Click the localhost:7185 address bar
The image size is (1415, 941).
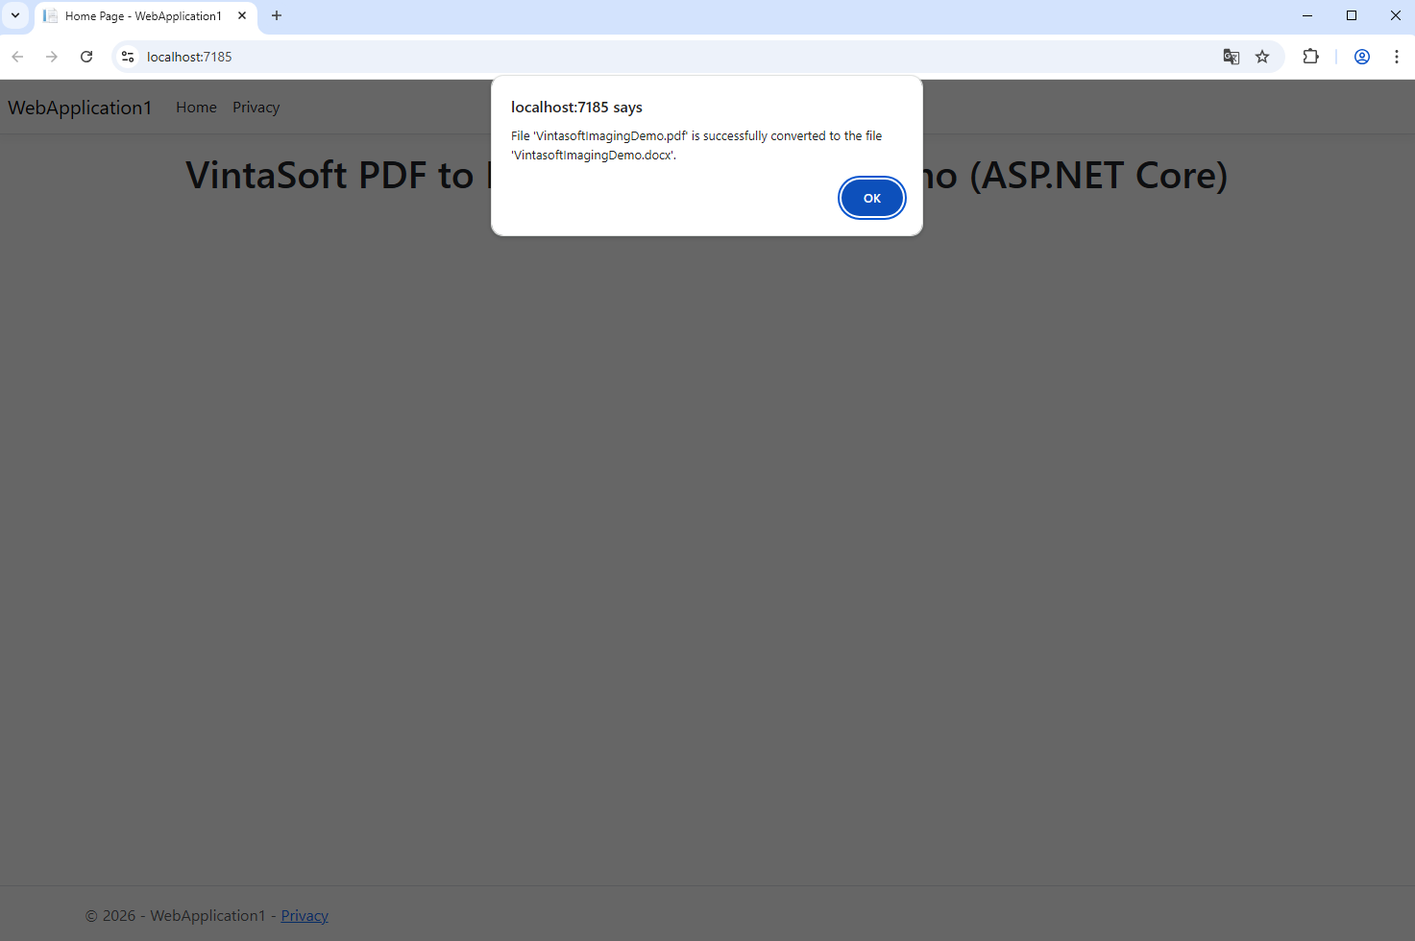[576, 57]
